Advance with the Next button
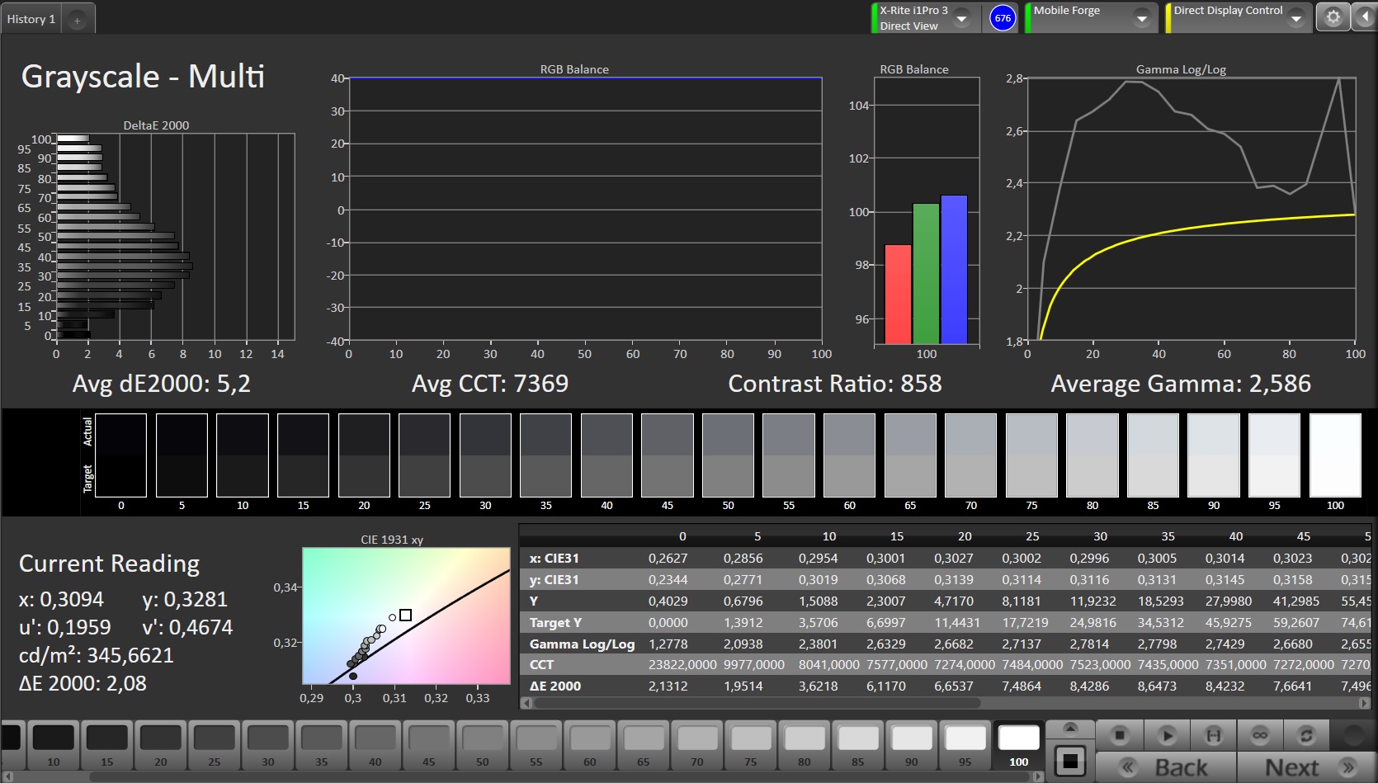The image size is (1378, 783). click(x=1306, y=767)
